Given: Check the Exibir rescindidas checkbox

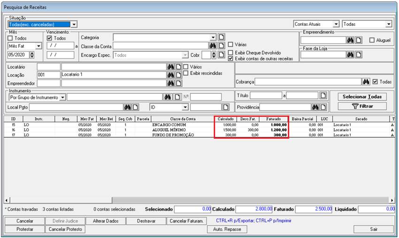Looking at the screenshot, I should point(186,73).
